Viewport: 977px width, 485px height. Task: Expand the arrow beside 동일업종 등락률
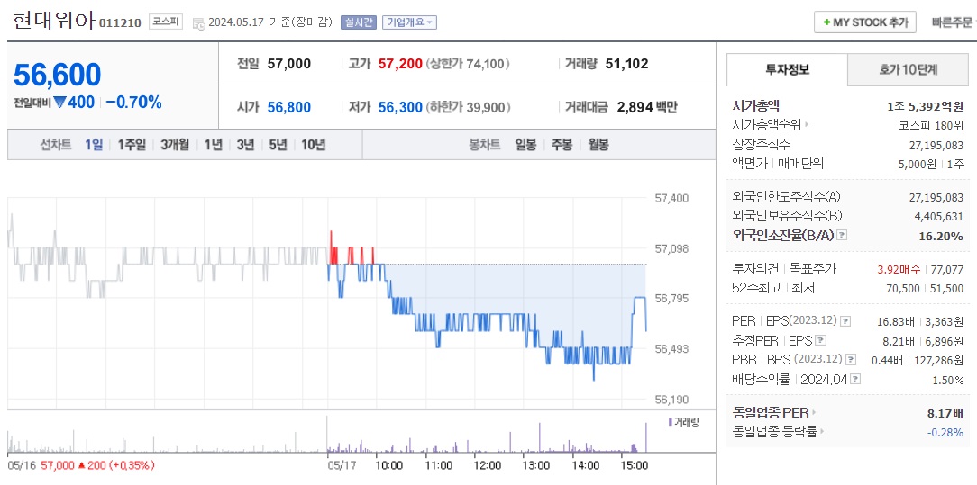pos(823,431)
